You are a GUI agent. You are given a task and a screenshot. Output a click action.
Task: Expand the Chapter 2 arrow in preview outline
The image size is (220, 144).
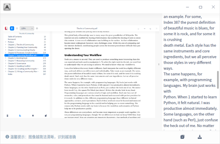pos(6,47)
